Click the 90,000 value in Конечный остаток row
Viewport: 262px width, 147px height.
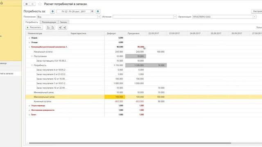pyautogui.click(x=161, y=101)
